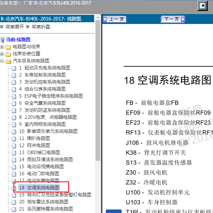Click document icon of 6 安全气囊系统电路图
This screenshot has width=213, height=213.
14,104
